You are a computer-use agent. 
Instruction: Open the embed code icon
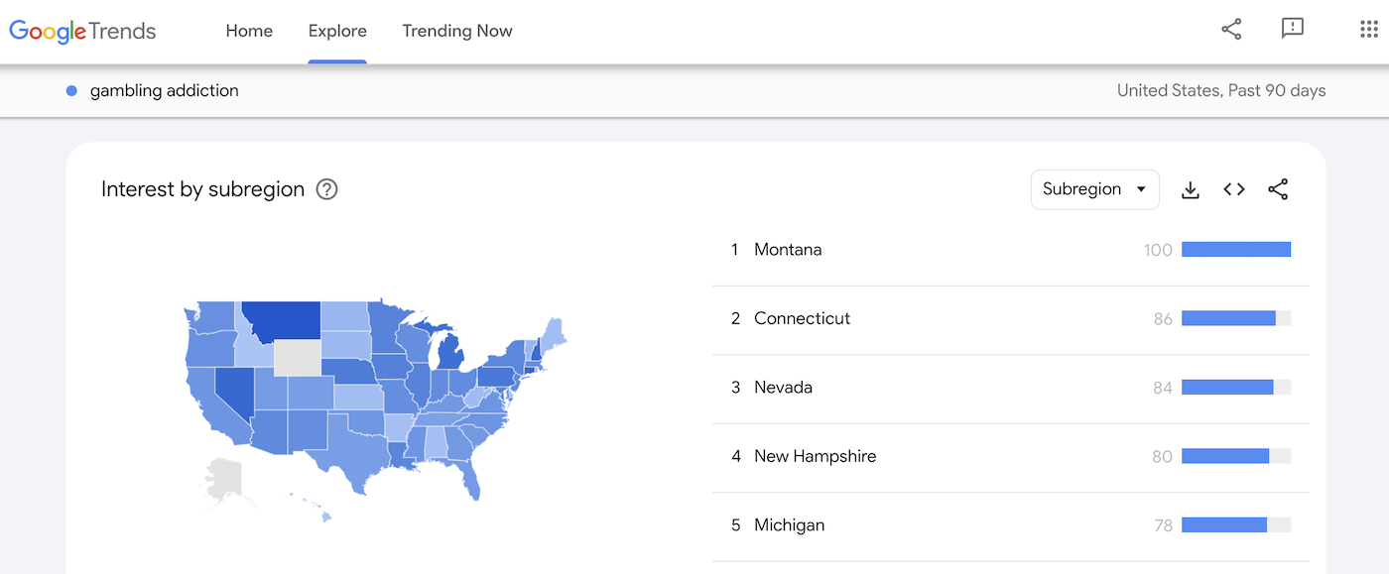coord(1234,189)
